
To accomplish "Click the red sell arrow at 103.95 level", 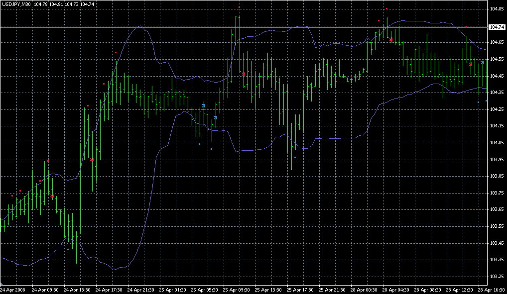I will 92,160.
